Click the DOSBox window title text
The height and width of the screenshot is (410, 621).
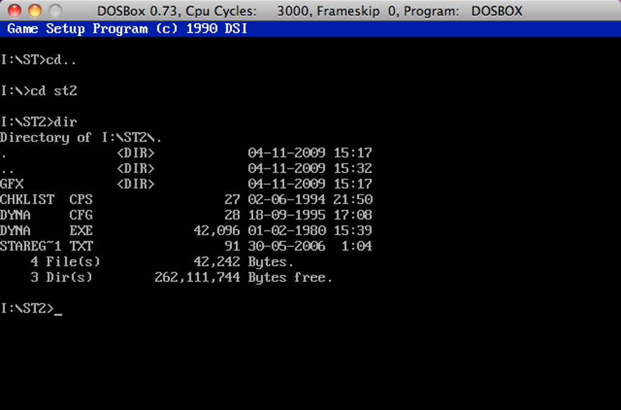tap(310, 11)
